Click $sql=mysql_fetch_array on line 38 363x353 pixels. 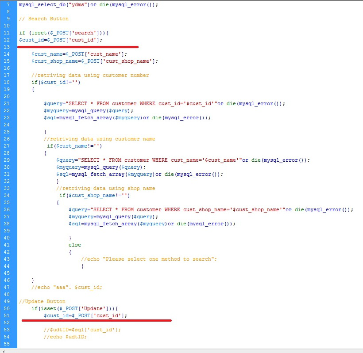152,224
